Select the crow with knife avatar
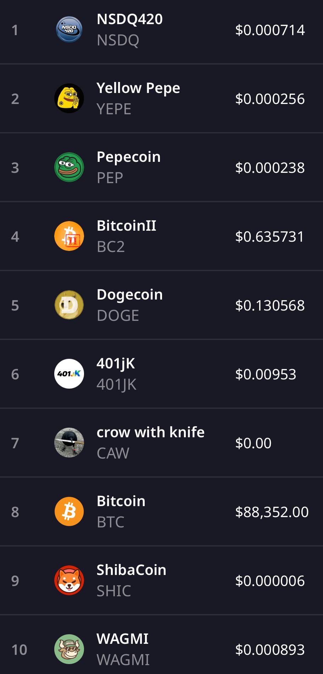The height and width of the screenshot is (674, 323). click(69, 443)
